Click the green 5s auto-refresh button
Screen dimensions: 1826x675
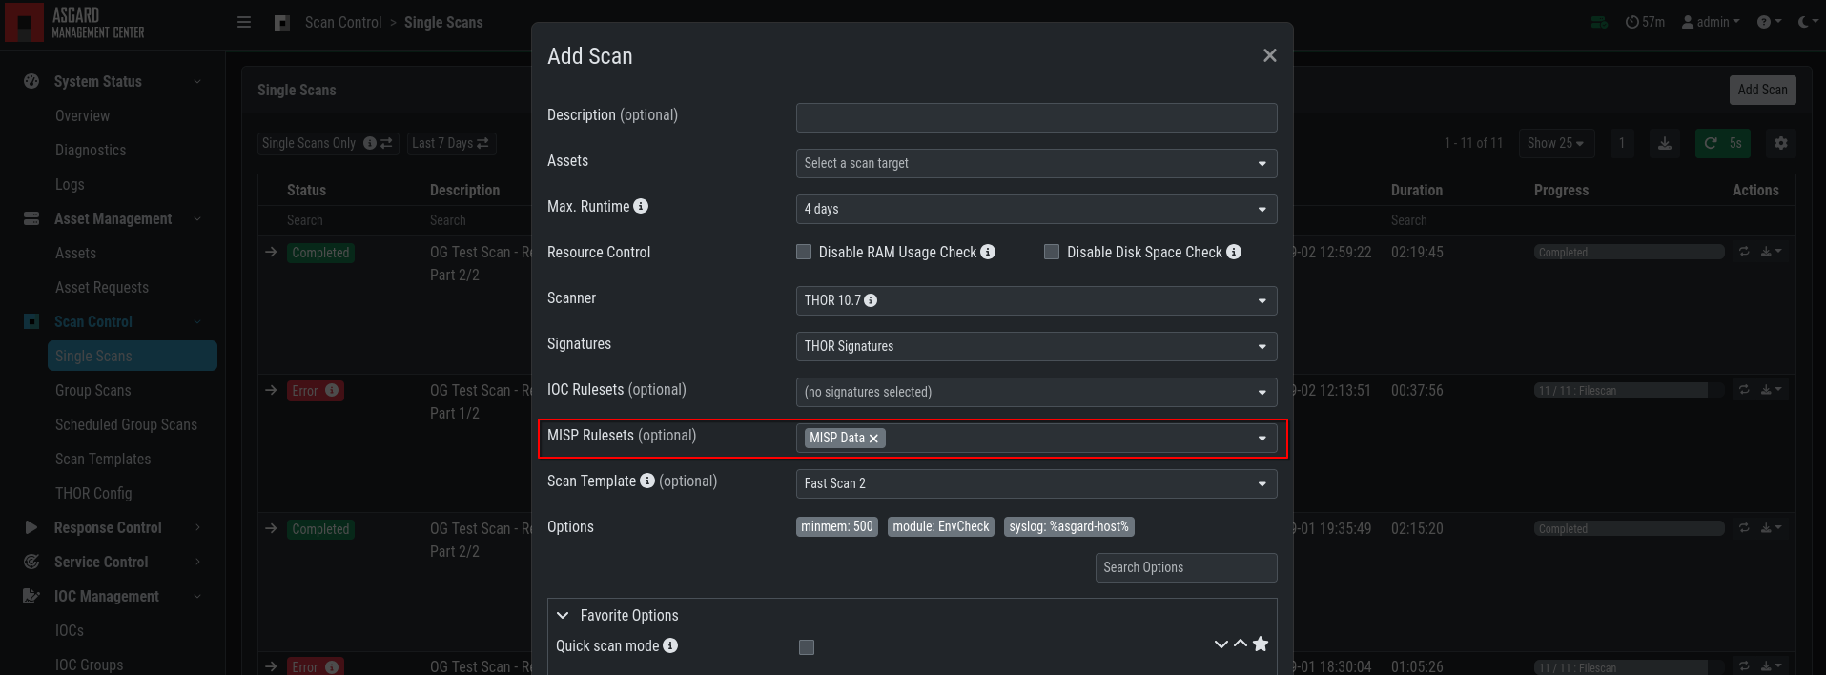click(1723, 143)
